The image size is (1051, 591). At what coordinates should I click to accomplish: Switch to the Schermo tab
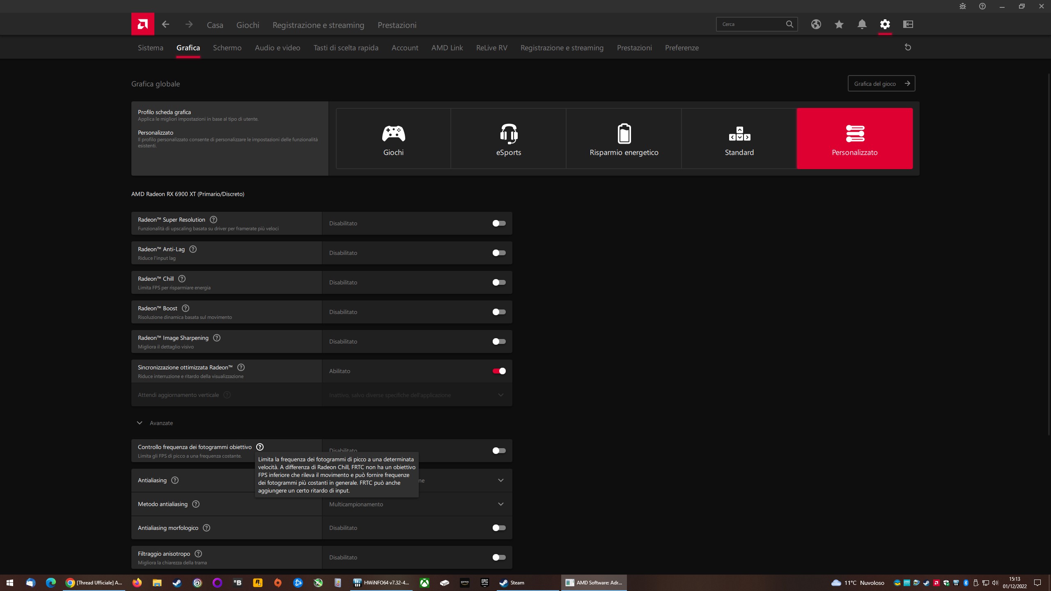[227, 48]
